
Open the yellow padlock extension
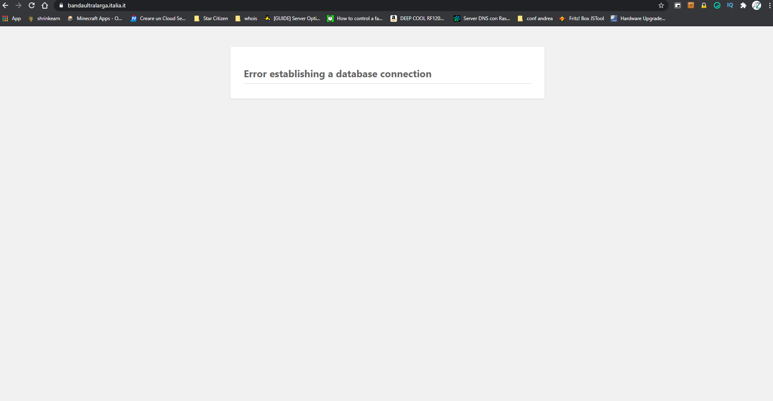(704, 5)
